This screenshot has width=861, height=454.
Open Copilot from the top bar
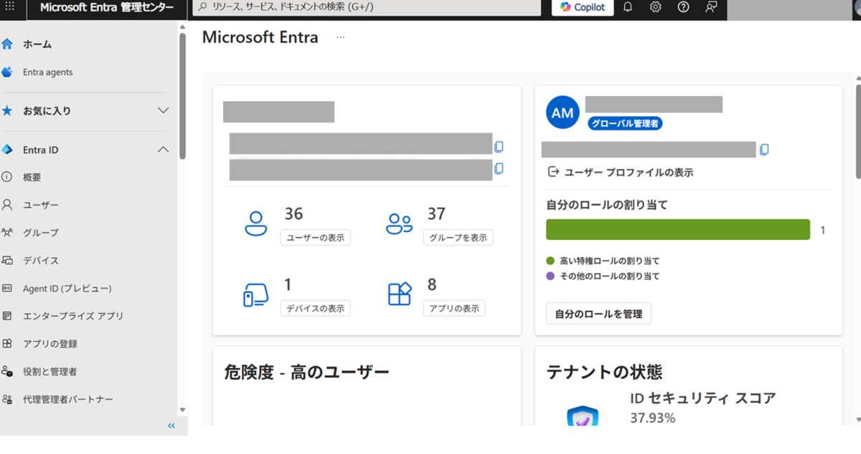pyautogui.click(x=583, y=7)
